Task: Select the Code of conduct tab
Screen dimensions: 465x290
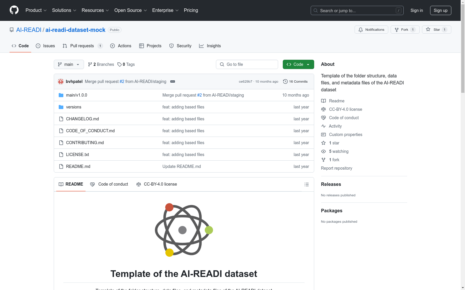Action: (x=109, y=184)
